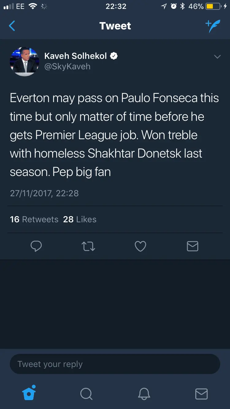Tap the back arrow icon
Image resolution: width=230 pixels, height=409 pixels.
point(12,26)
